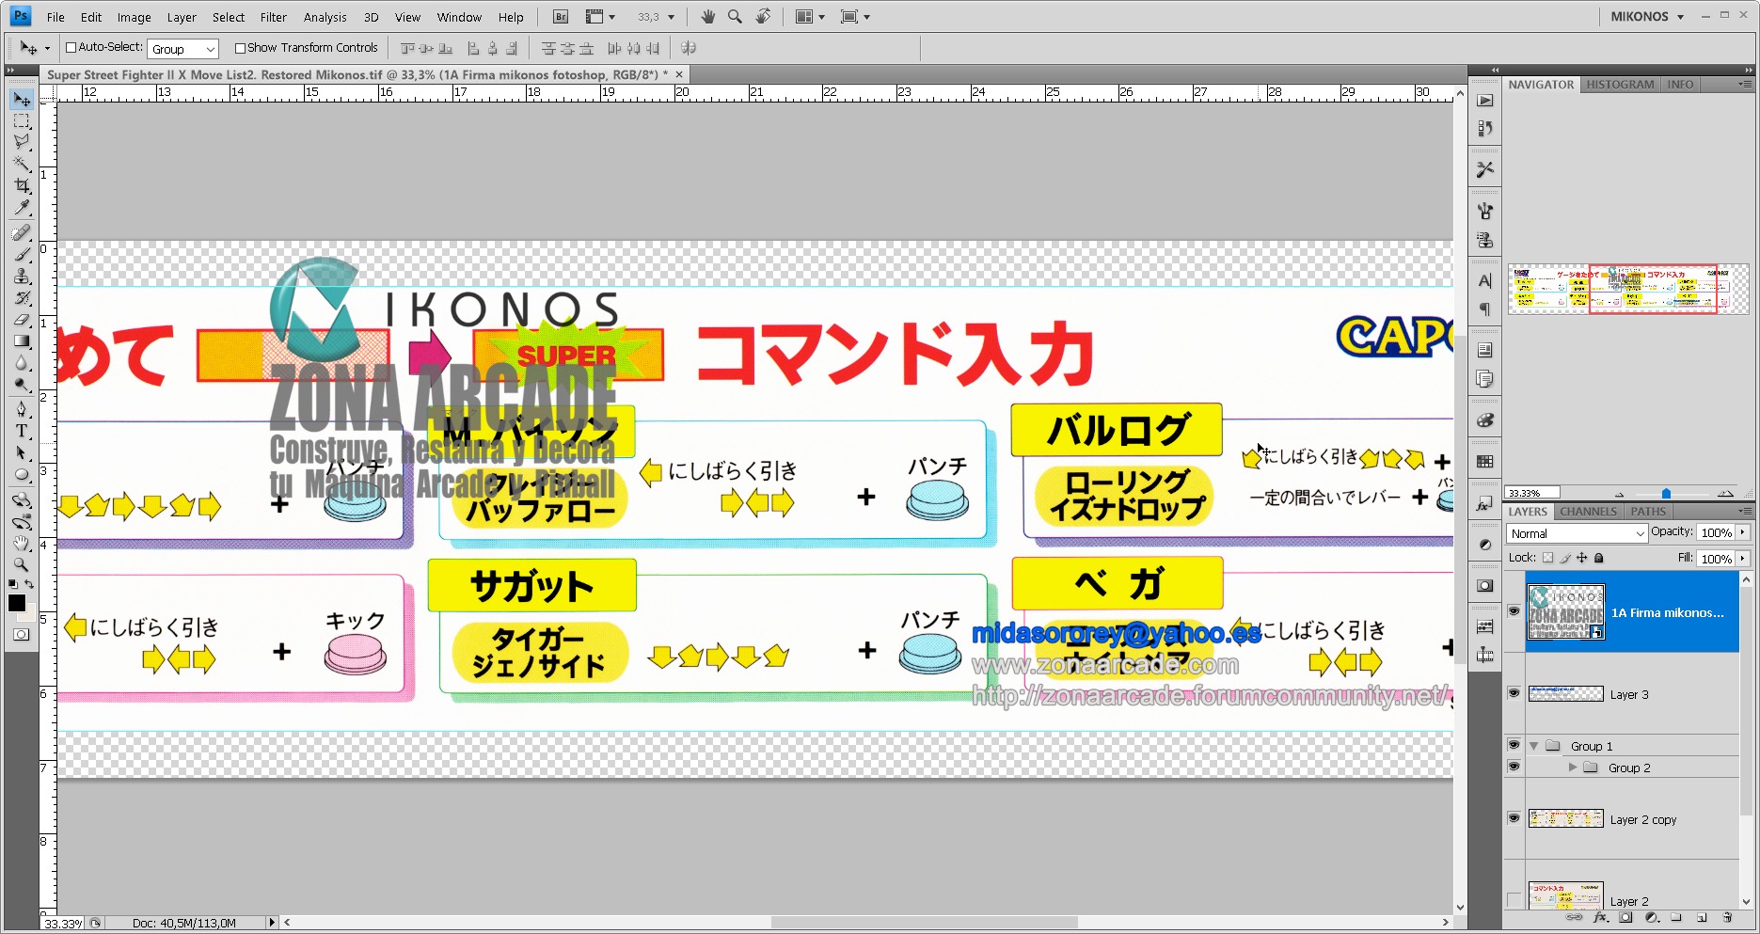Screen dimensions: 1760x934
Task: Check Show Transform Controls
Action: coord(240,48)
